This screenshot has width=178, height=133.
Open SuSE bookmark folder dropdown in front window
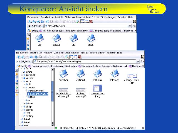(22, 66)
